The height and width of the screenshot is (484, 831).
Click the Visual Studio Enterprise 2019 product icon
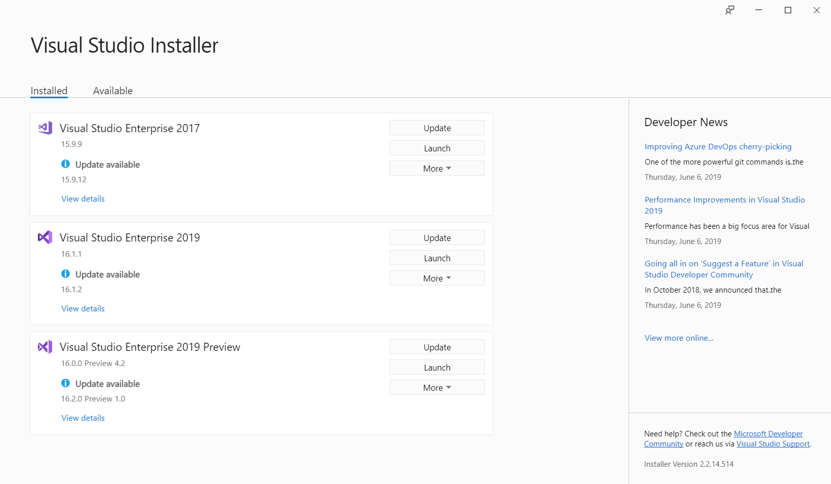(45, 237)
